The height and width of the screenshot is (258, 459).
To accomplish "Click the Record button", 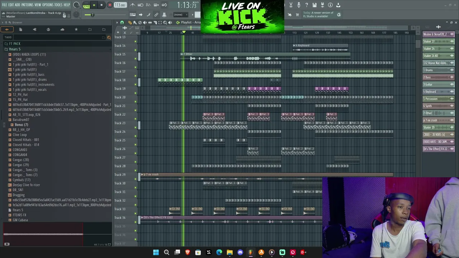I will click(110, 5).
